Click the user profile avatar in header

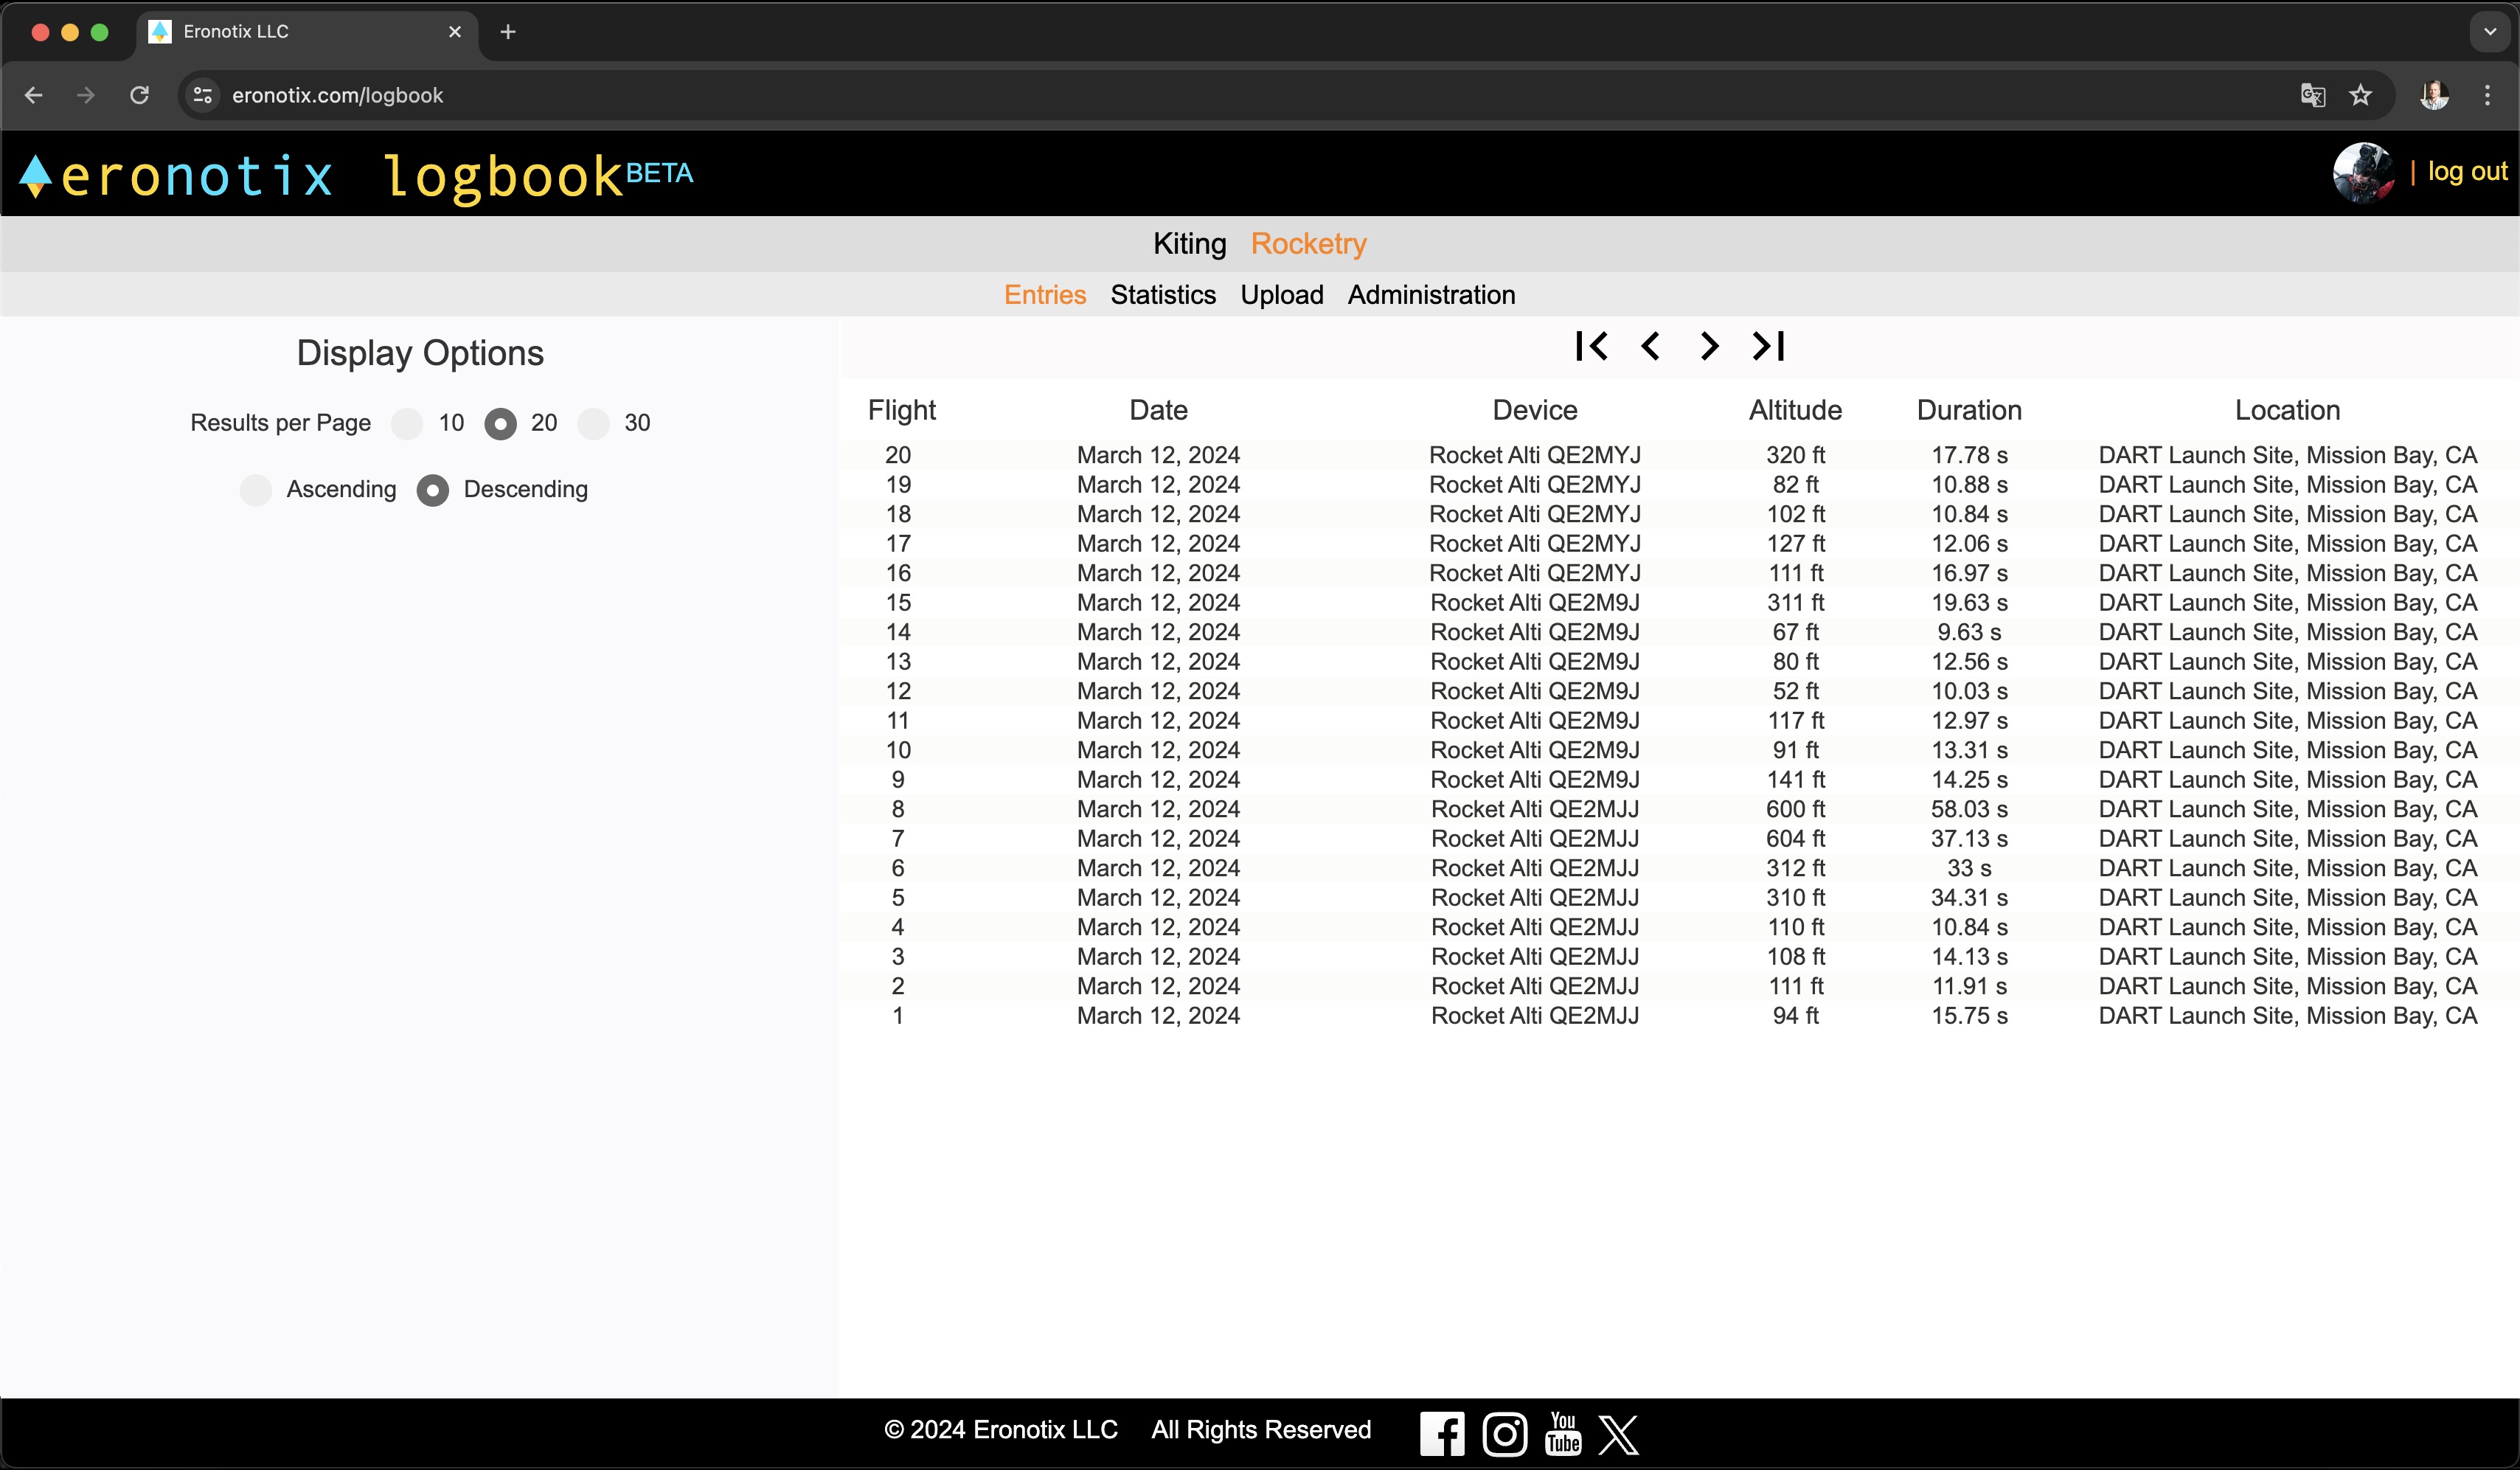(2363, 172)
